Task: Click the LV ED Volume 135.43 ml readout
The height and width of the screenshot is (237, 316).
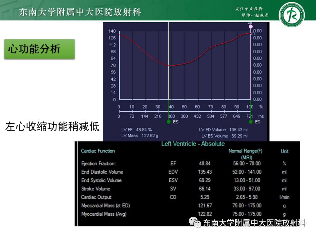Action: click(x=223, y=130)
